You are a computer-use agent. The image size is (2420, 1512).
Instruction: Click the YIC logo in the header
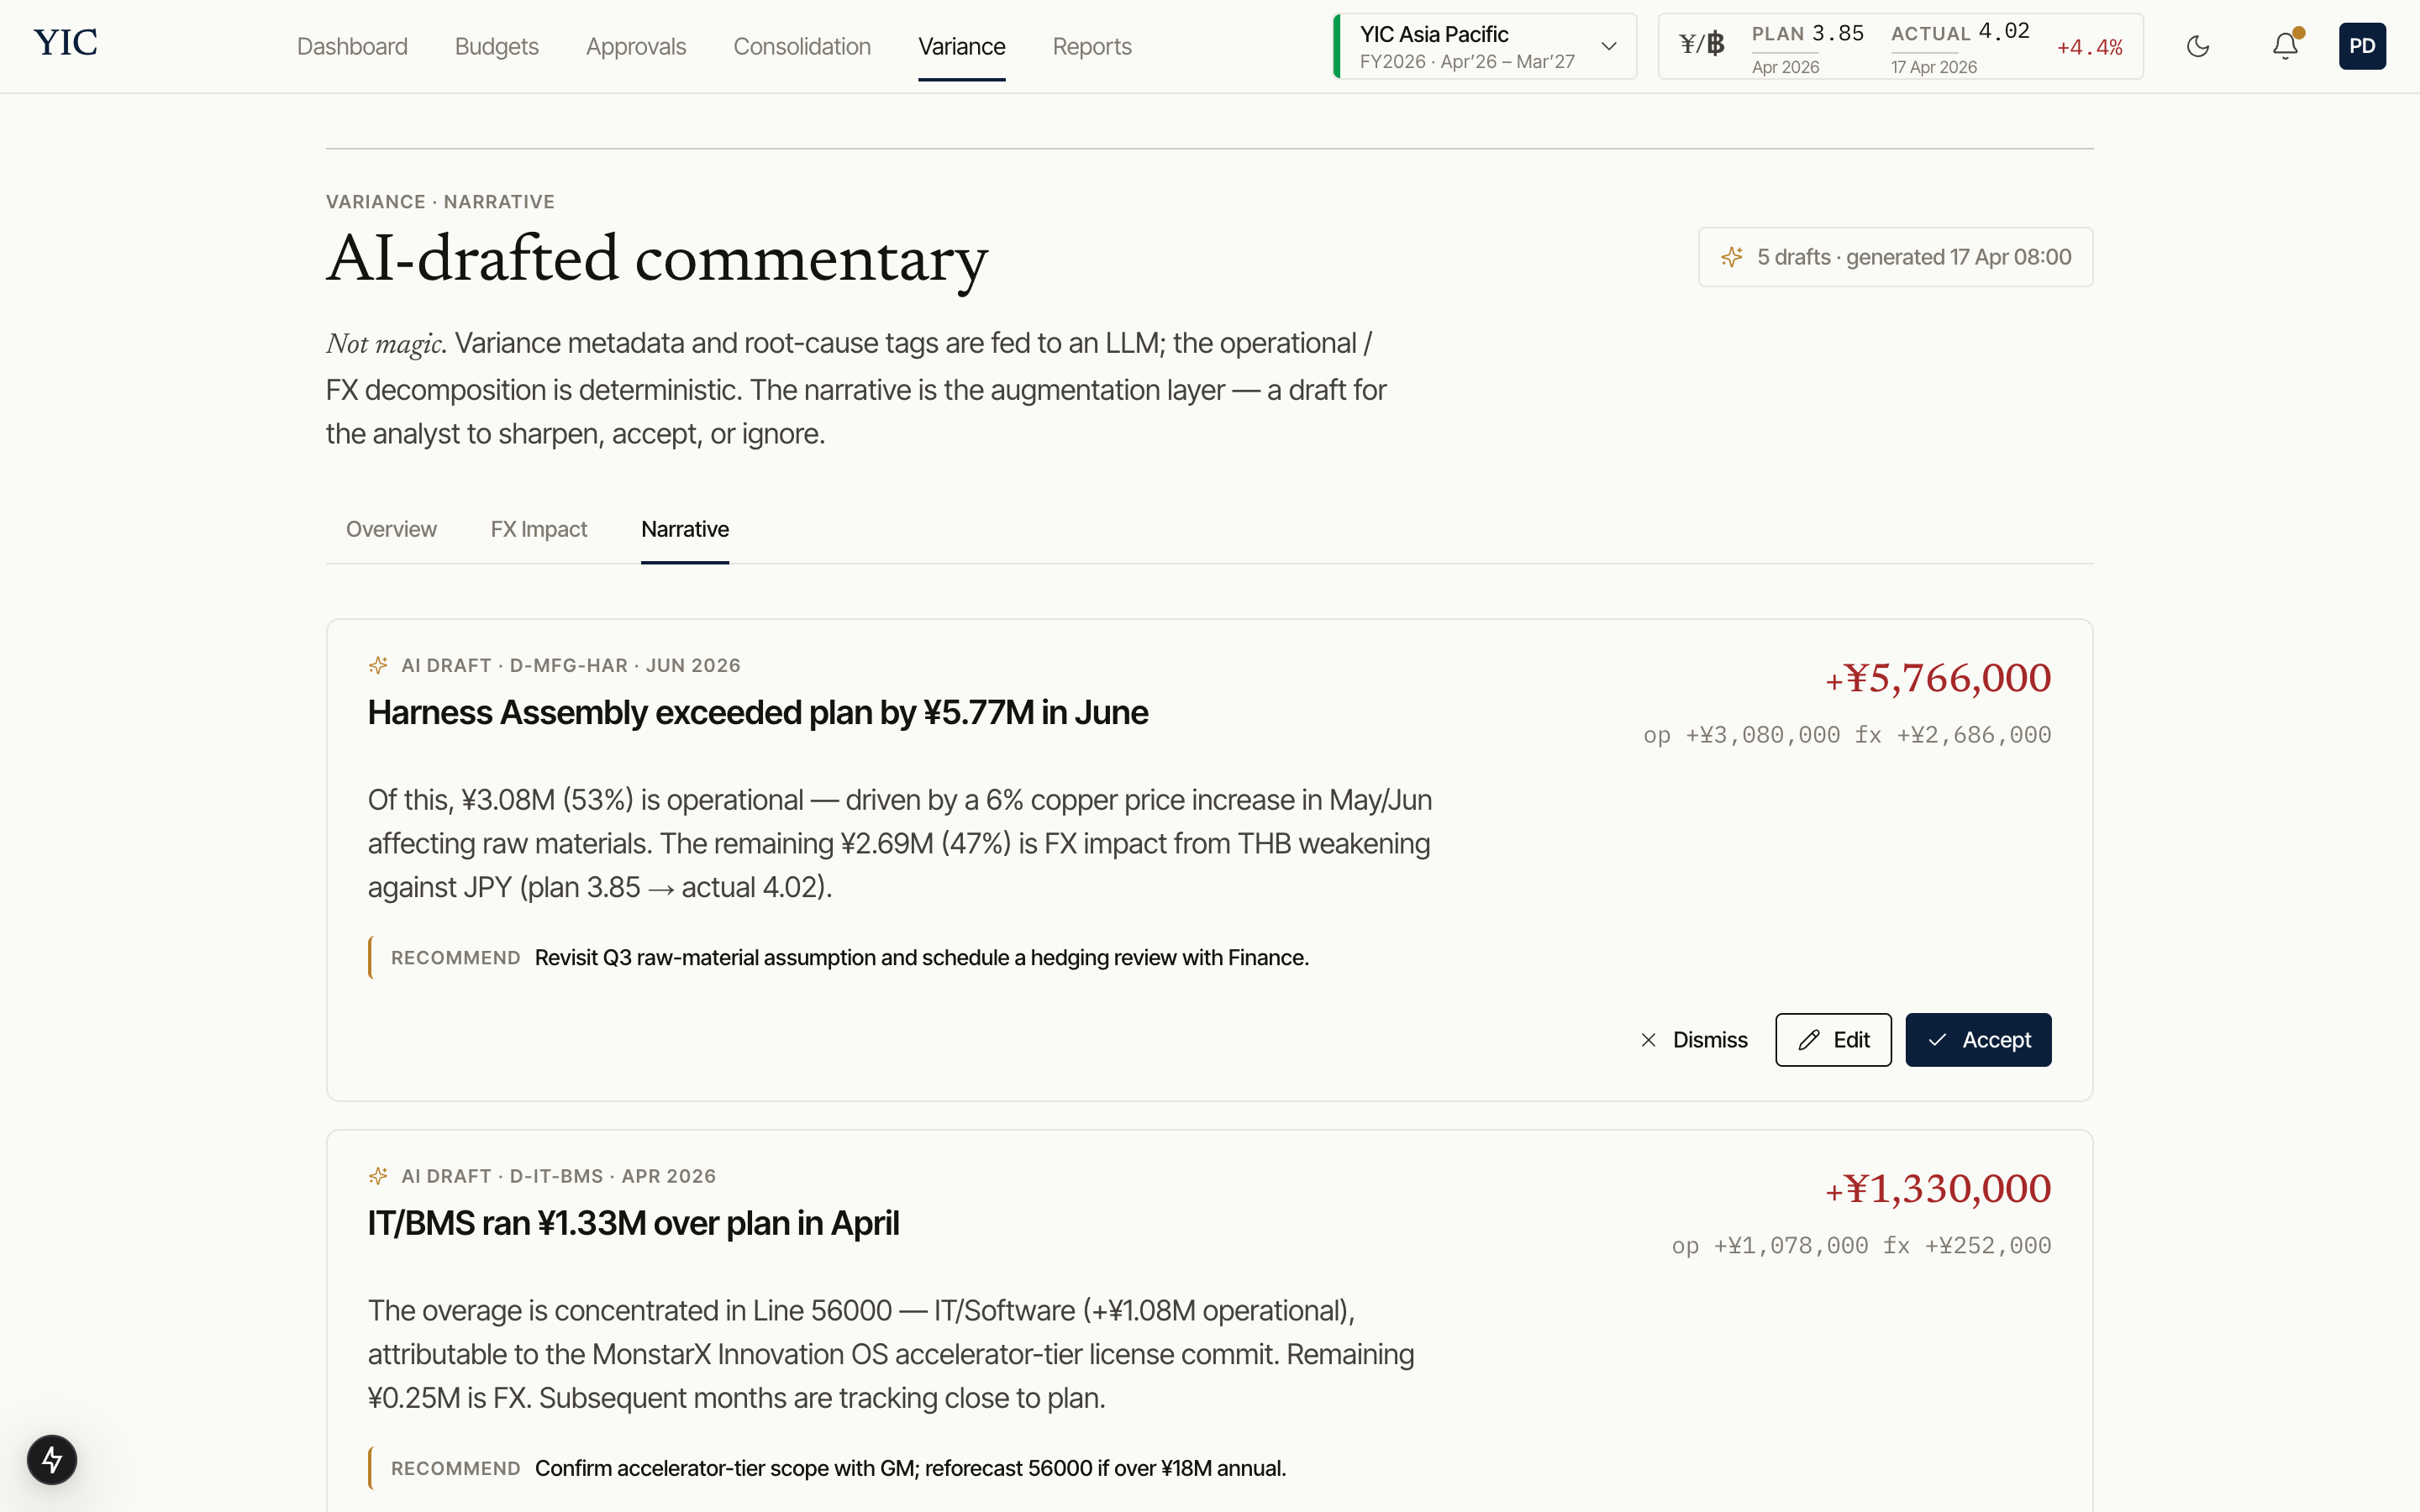tap(65, 43)
